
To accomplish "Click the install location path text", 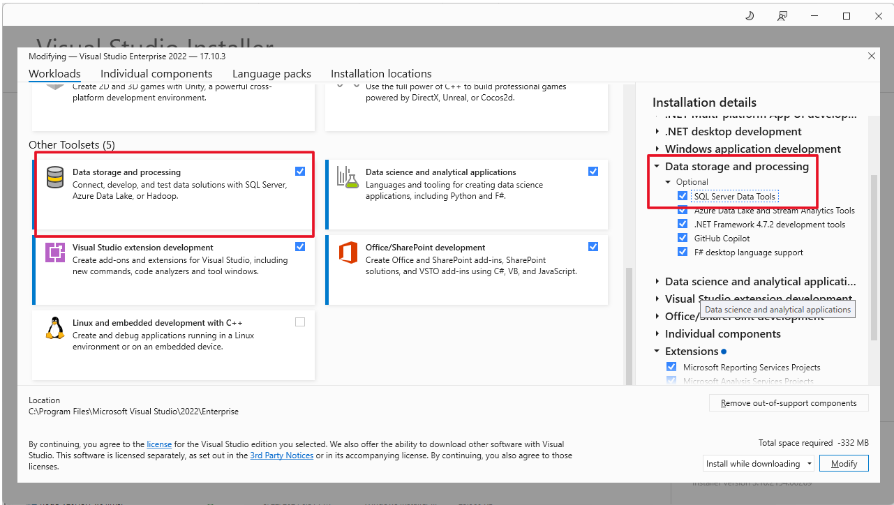I will tap(133, 412).
